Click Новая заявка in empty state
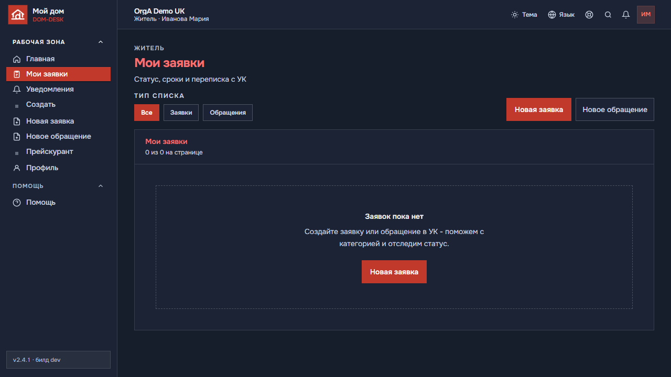This screenshot has height=377, width=671. [394, 272]
